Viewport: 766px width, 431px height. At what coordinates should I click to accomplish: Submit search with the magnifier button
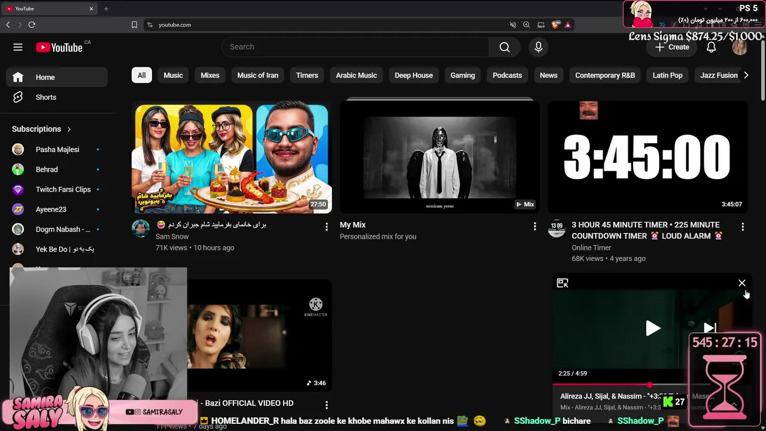pos(504,47)
